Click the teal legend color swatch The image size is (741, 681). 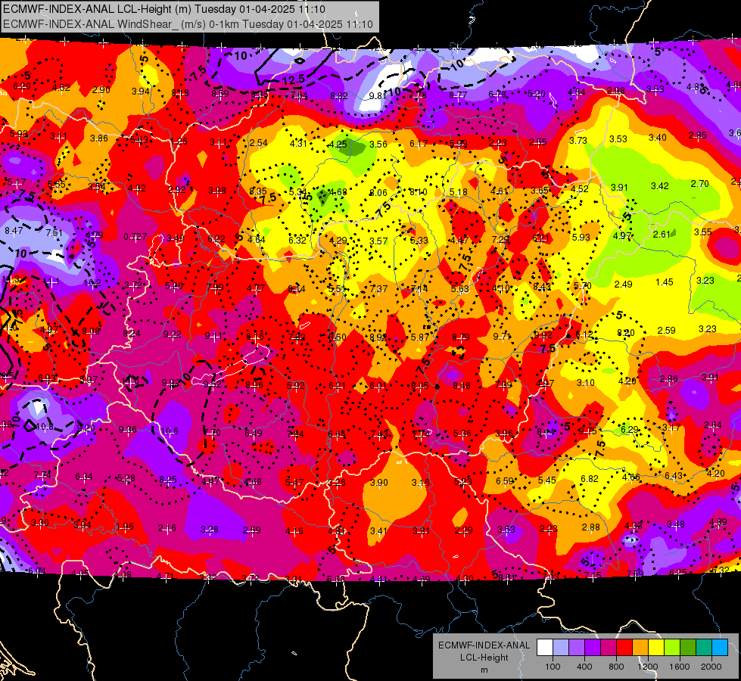tap(704, 648)
